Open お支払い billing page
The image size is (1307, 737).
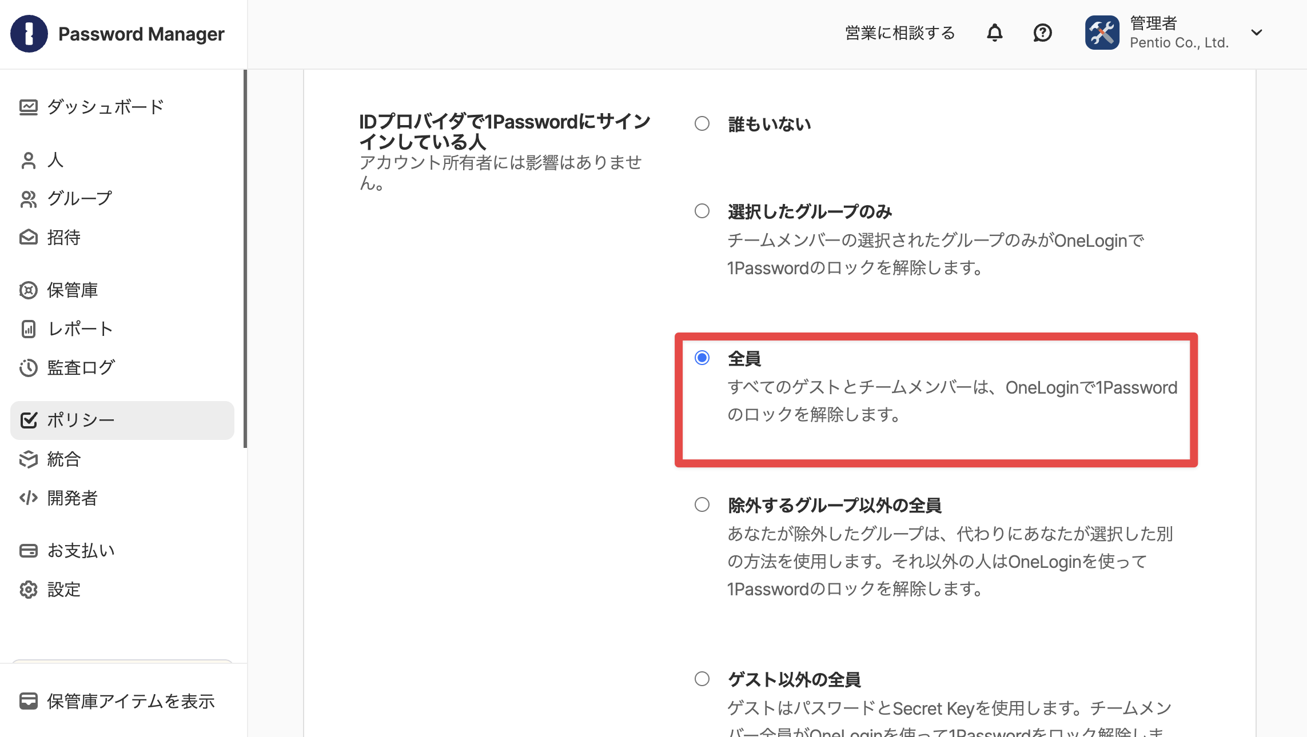(122, 550)
